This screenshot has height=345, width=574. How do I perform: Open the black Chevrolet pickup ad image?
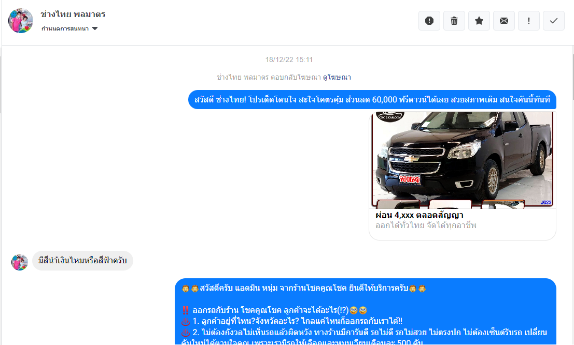(463, 160)
